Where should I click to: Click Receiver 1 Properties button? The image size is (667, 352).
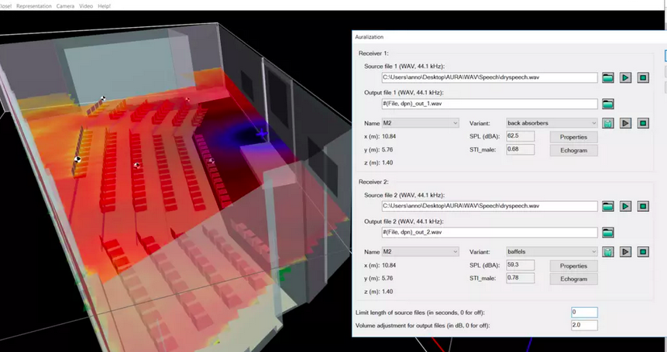tap(573, 137)
